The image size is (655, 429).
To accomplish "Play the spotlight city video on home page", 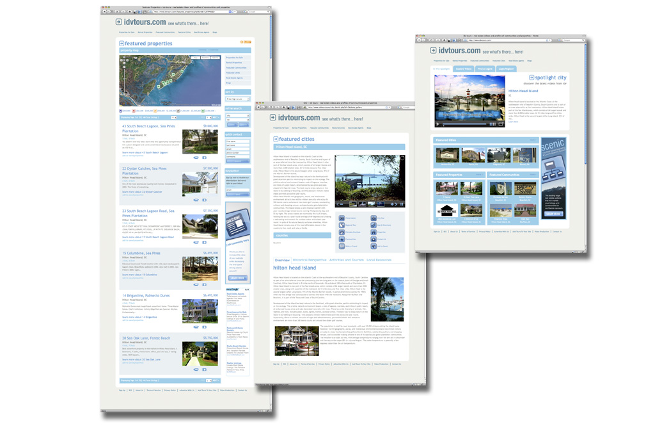I will coord(438,124).
